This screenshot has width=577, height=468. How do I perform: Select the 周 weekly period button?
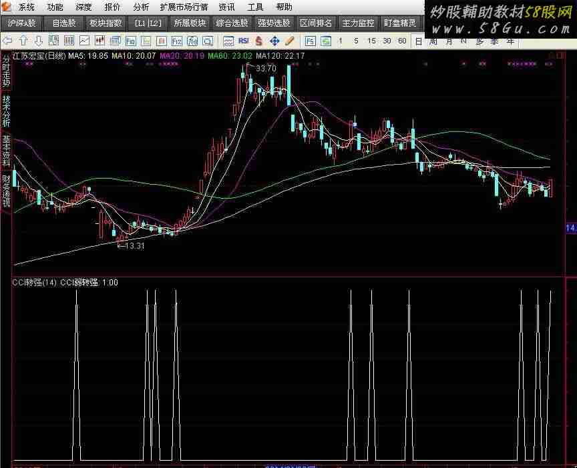click(433, 41)
